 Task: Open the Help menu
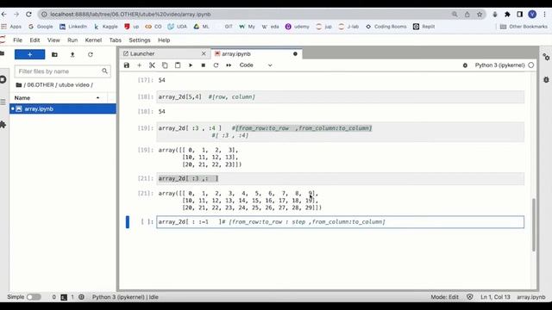click(x=164, y=40)
